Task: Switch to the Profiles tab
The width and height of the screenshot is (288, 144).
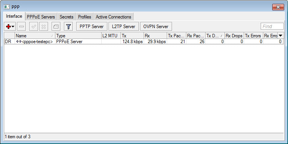Action: (x=84, y=17)
